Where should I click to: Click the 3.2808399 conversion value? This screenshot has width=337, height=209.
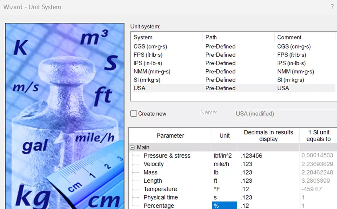[316, 181]
